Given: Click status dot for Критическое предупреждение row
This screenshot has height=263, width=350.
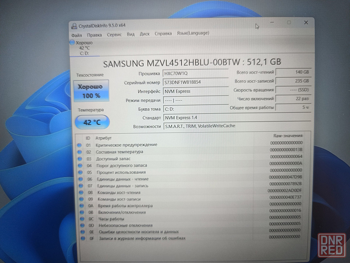Looking at the screenshot, I should pos(79,145).
